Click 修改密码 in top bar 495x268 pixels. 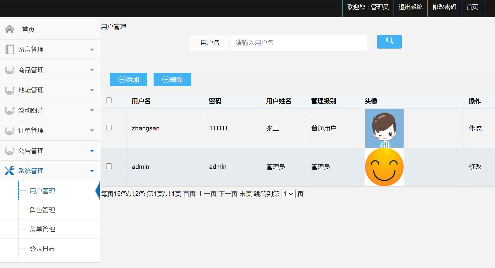point(444,7)
